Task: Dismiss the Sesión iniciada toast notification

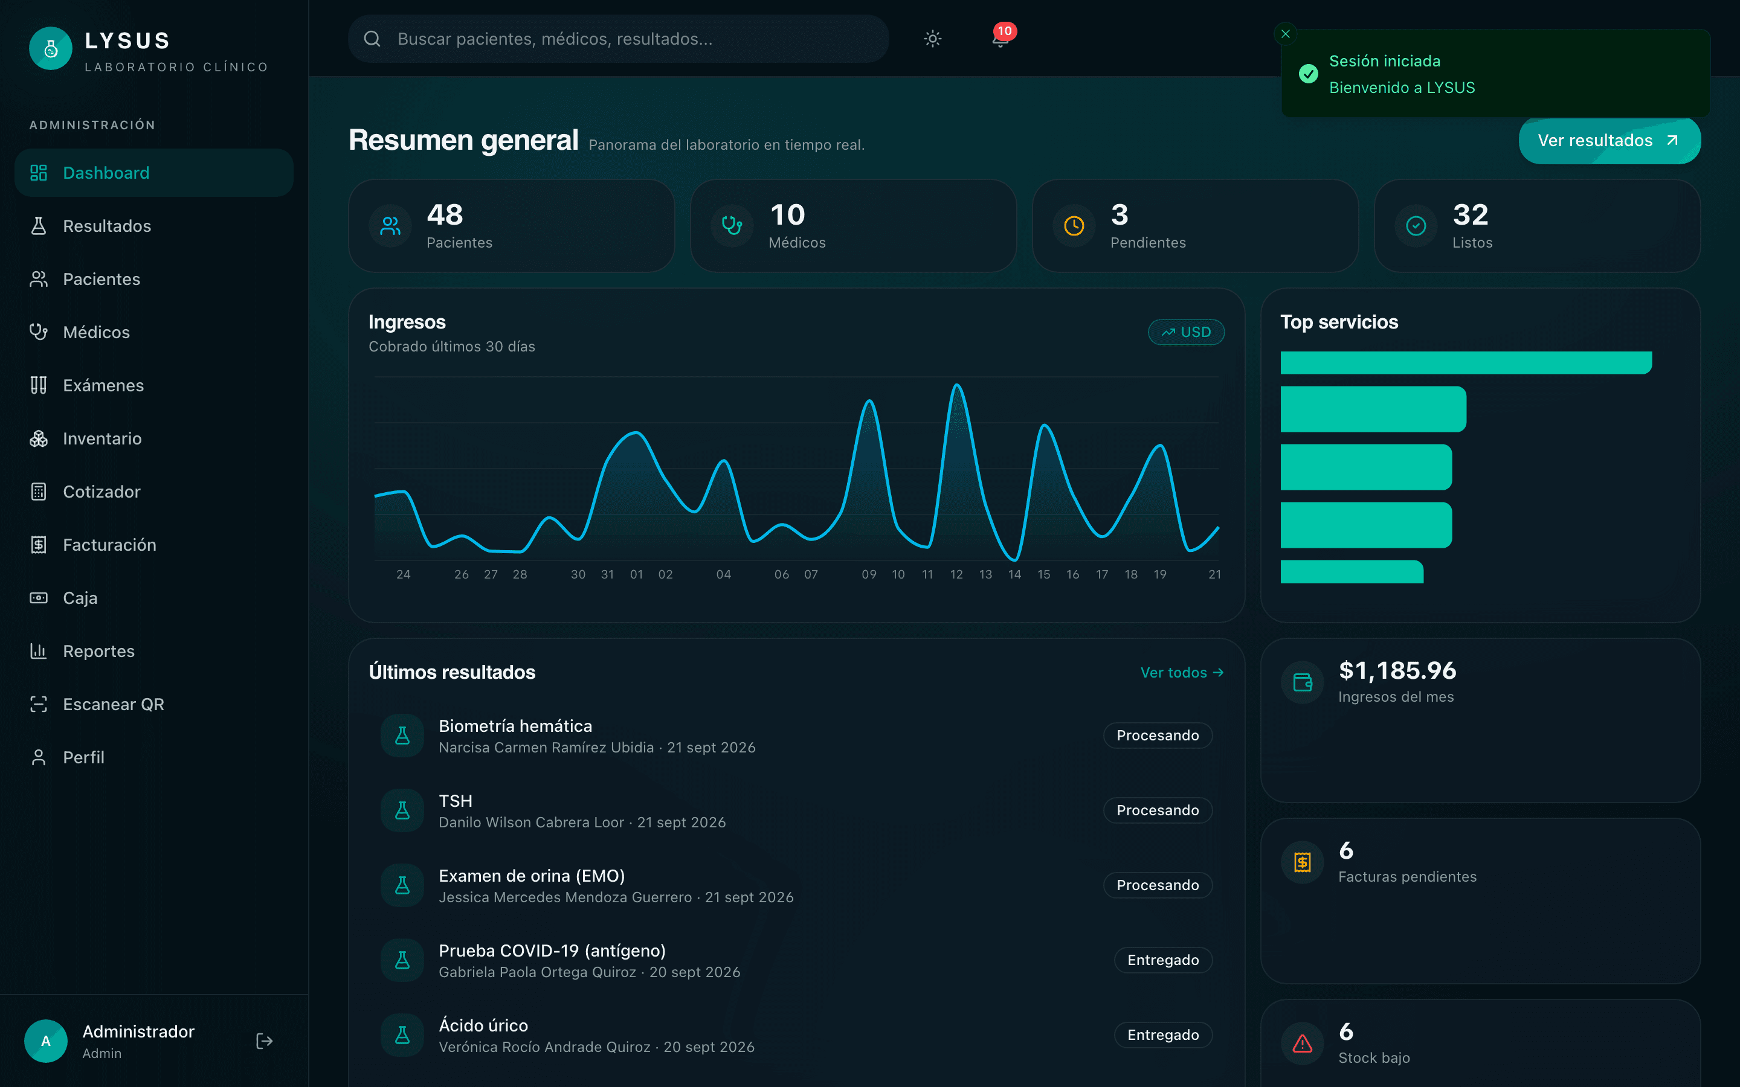Action: (1286, 34)
